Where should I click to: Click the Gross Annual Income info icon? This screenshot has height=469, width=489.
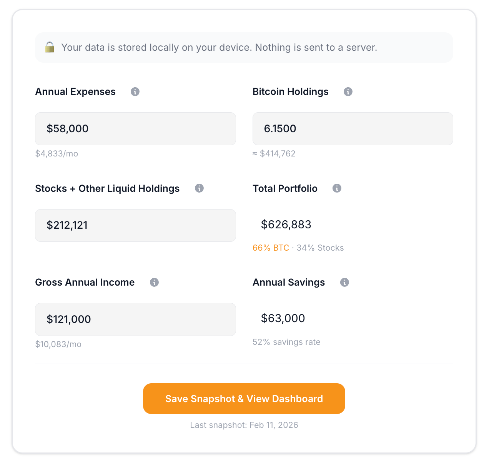154,282
